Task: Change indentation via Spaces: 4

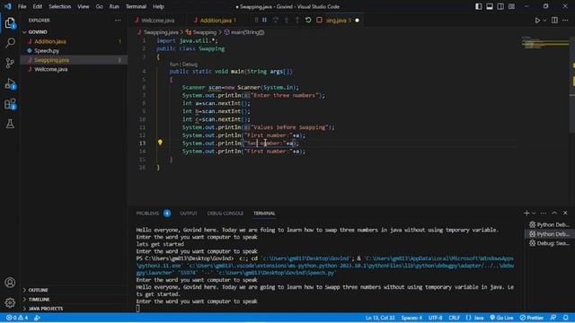Action: [411, 318]
